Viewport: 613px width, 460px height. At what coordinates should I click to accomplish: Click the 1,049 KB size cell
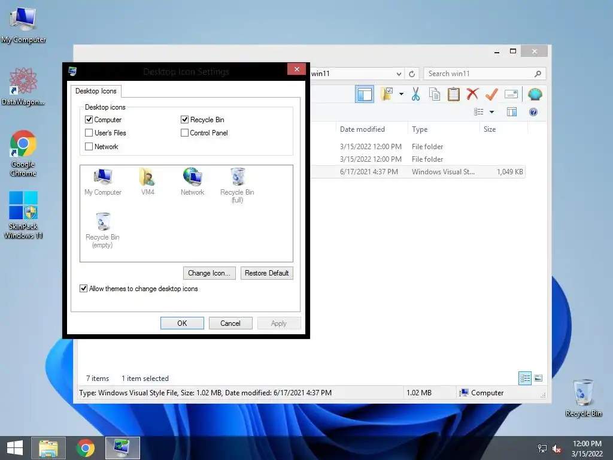[510, 172]
